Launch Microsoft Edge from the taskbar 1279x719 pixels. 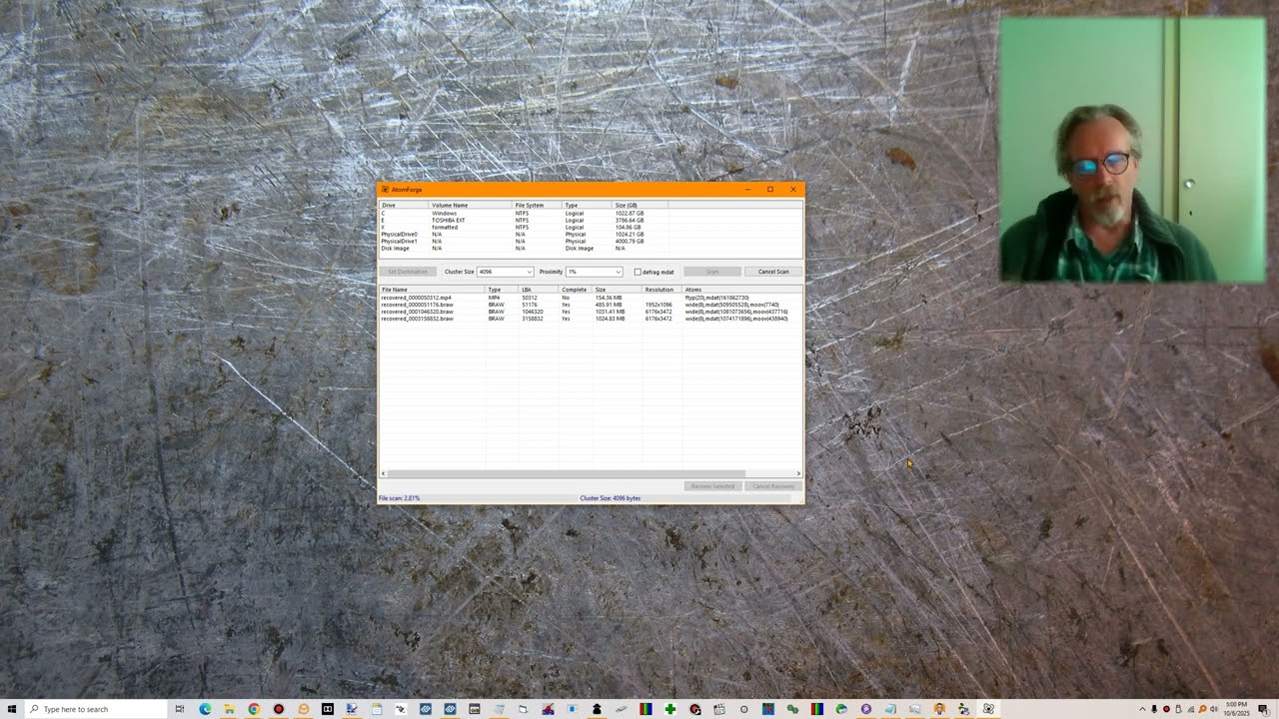205,709
